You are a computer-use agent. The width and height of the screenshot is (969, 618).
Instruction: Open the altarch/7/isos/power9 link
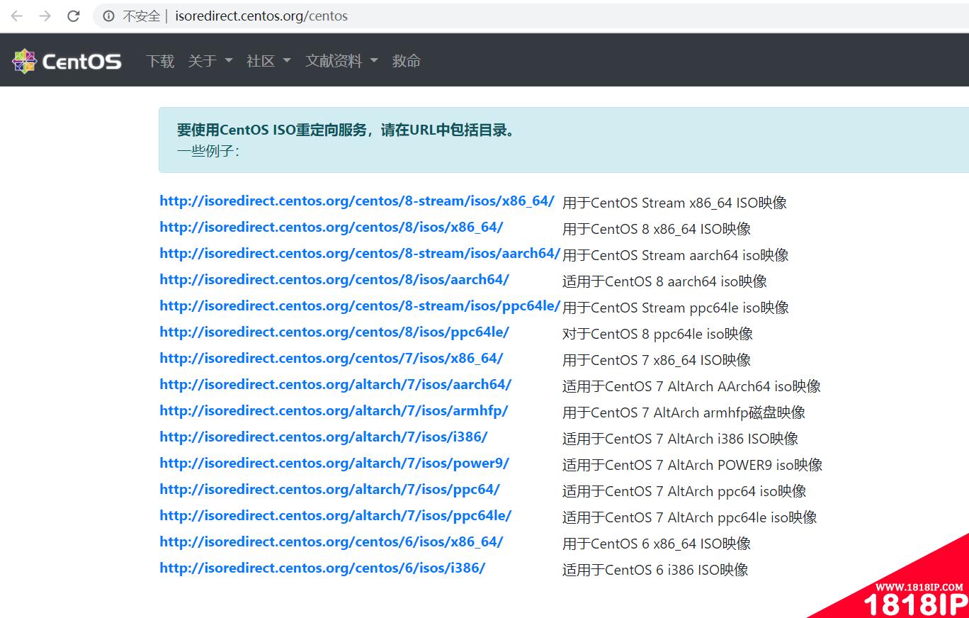(334, 463)
